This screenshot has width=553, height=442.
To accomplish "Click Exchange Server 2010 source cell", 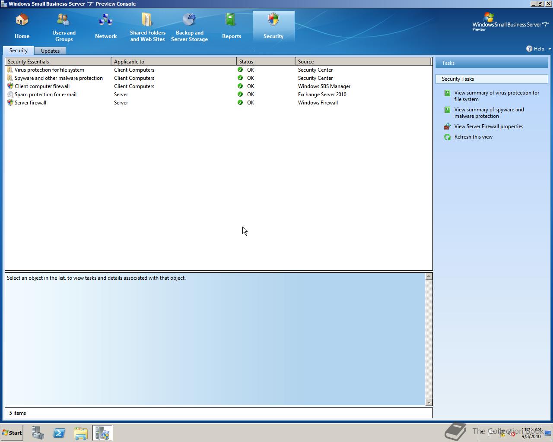I will point(322,95).
